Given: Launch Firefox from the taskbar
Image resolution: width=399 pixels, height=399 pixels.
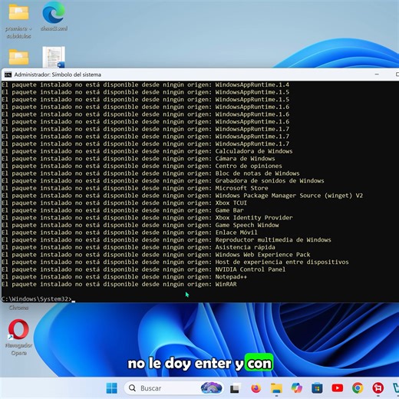Looking at the screenshot, I should (x=256, y=388).
